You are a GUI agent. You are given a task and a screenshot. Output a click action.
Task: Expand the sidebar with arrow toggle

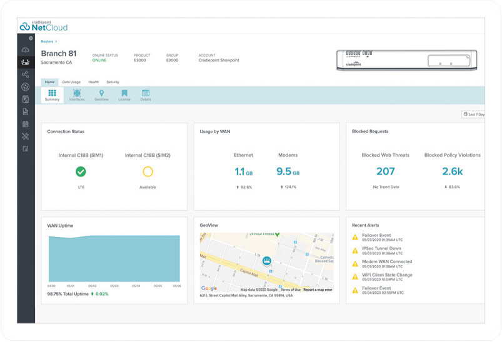[31, 38]
